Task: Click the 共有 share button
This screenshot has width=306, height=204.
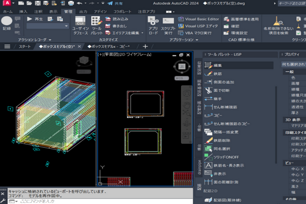Action: pyautogui.click(x=115, y=4)
